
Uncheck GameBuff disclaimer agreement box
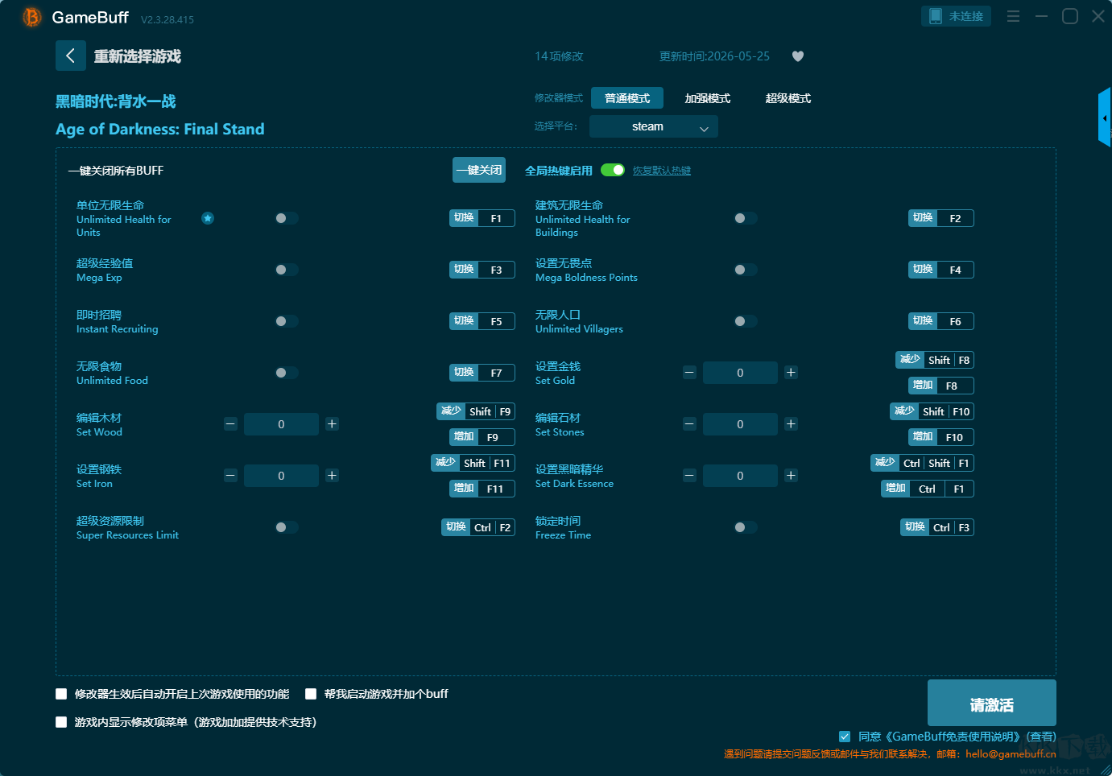pyautogui.click(x=845, y=737)
